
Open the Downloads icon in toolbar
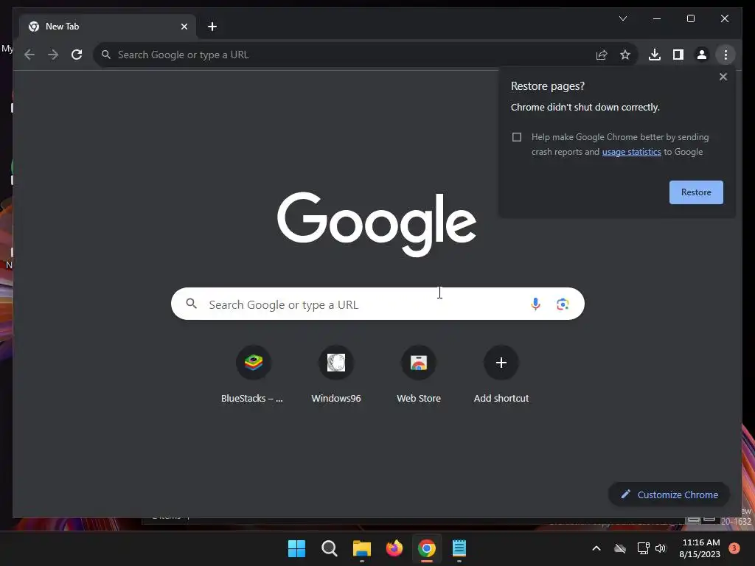pos(655,55)
